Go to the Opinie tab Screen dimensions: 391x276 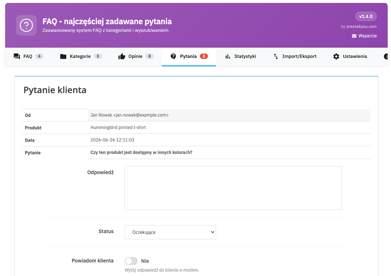click(x=136, y=56)
